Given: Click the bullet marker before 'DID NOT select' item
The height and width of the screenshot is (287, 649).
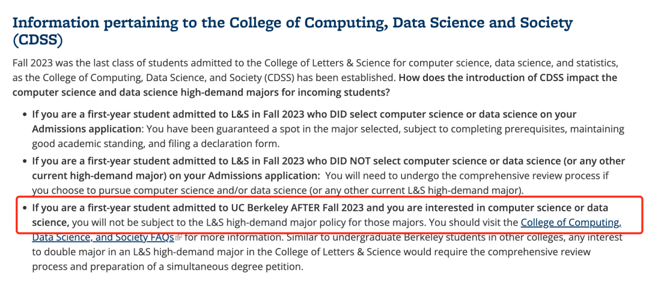Looking at the screenshot, I should [25, 162].
